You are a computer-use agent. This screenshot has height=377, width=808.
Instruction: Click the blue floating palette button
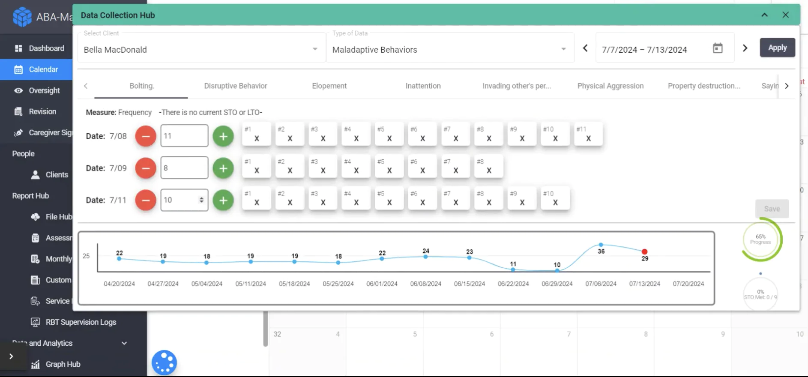[164, 362]
